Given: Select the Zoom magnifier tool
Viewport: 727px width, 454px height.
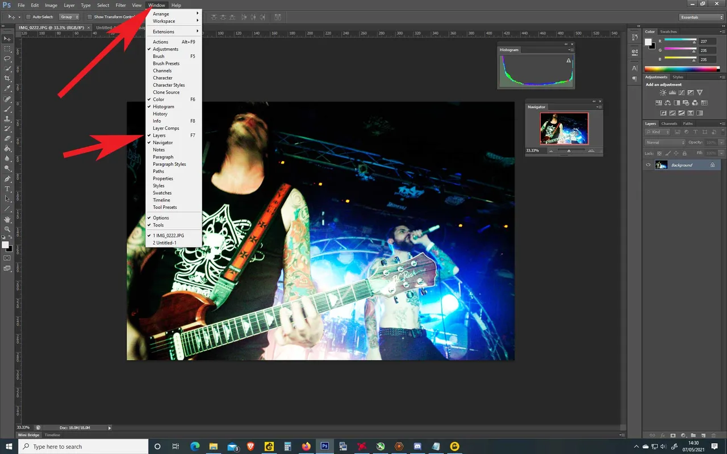Looking at the screenshot, I should pyautogui.click(x=7, y=229).
